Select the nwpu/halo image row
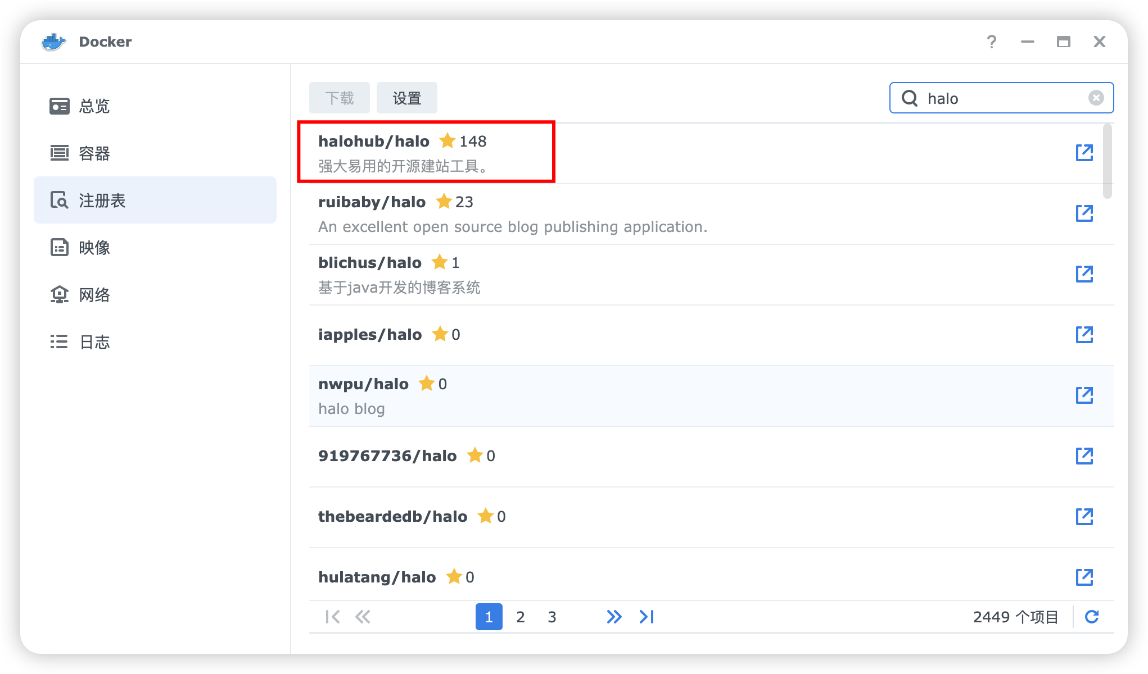This screenshot has height=674, width=1148. tap(712, 396)
